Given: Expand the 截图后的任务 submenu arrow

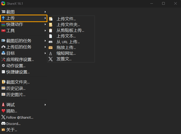Looking at the screenshot, I should click(x=45, y=41).
